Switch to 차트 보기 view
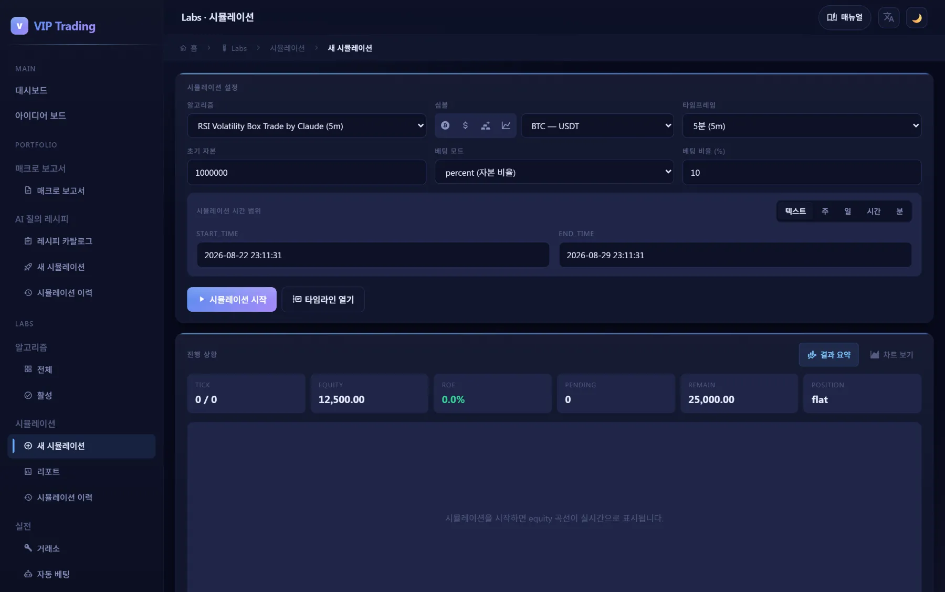 tap(891, 355)
